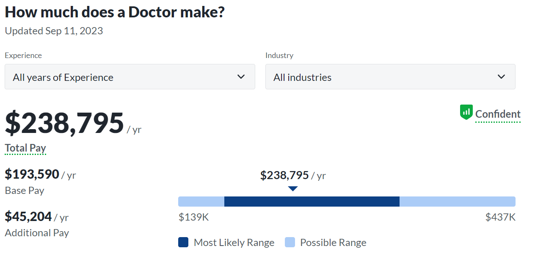
Task: Click the dark blue section of salary bar
Action: (x=312, y=202)
